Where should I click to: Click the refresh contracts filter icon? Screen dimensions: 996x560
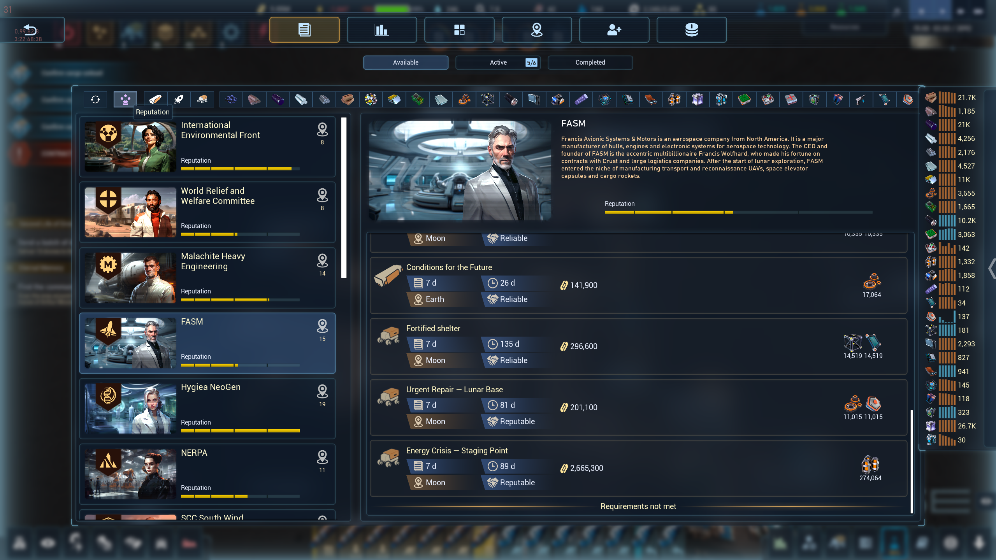95,100
